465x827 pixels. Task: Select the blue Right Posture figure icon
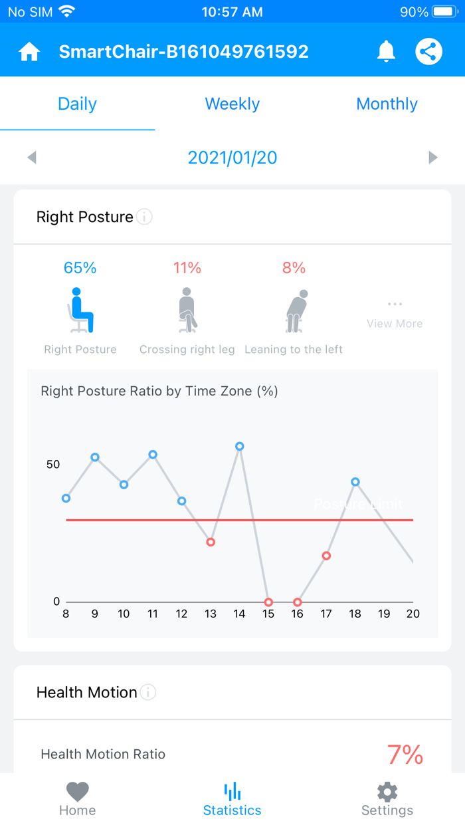click(80, 310)
